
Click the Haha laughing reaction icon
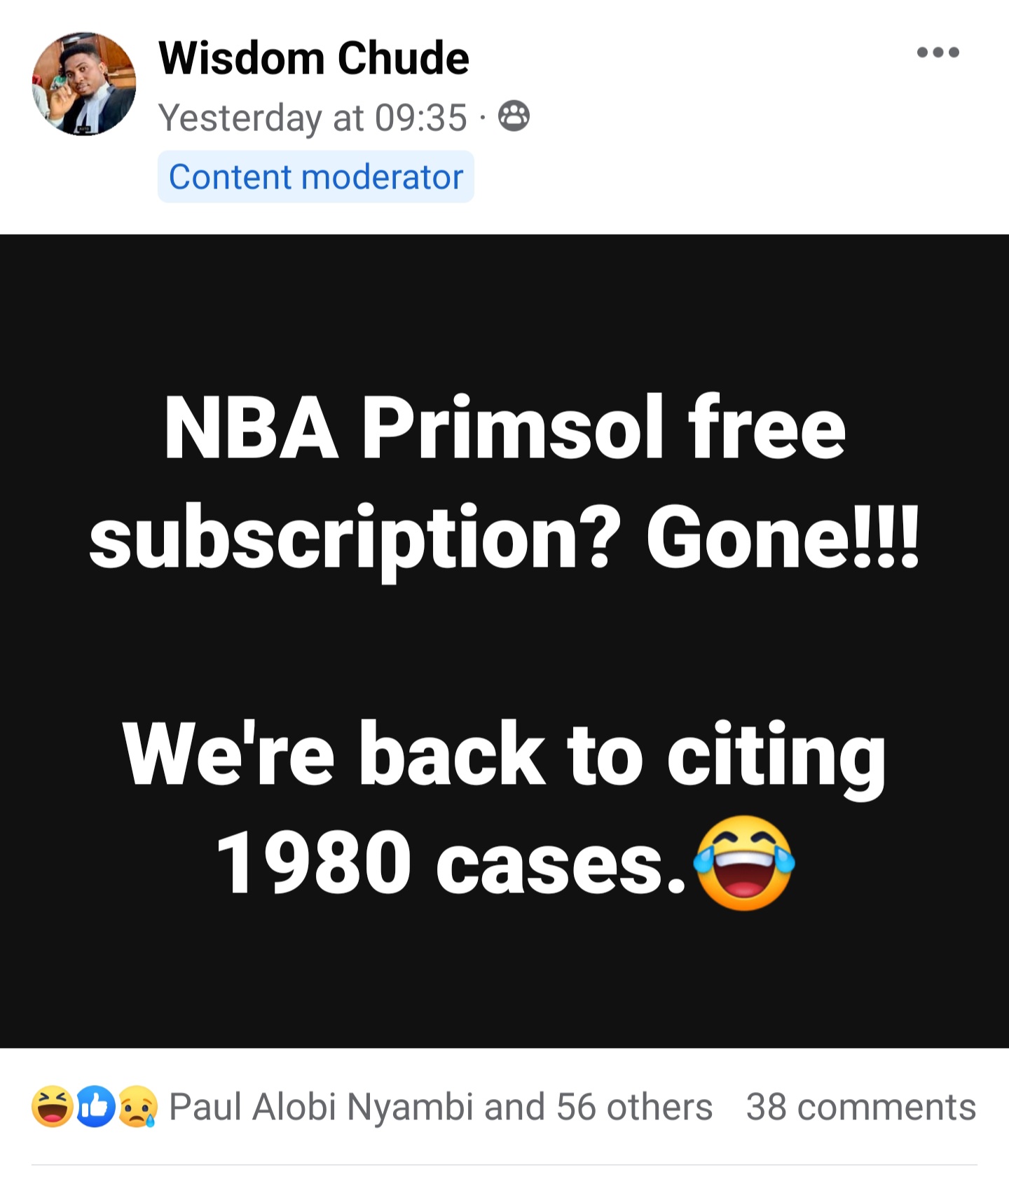point(52,1106)
